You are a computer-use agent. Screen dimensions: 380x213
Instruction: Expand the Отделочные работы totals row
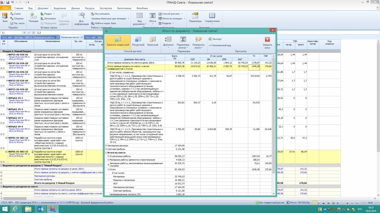point(108,156)
